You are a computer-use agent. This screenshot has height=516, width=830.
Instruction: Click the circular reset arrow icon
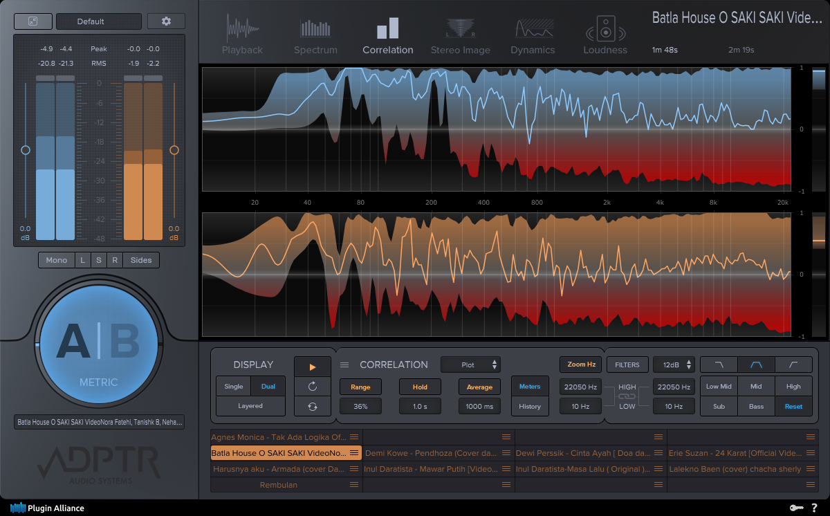[313, 386]
